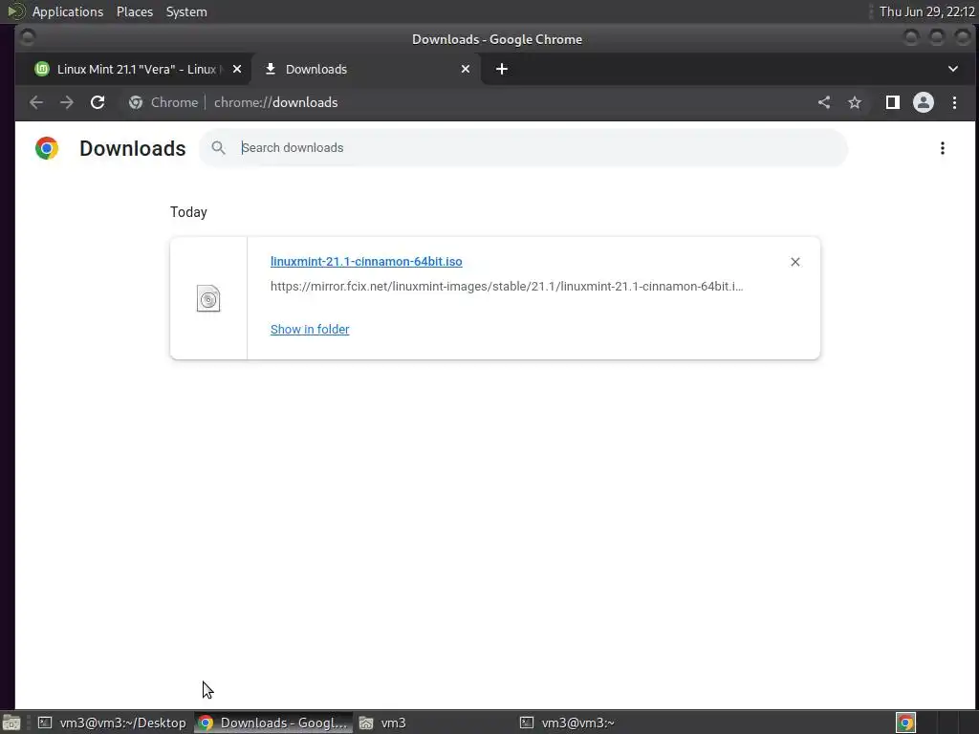Viewport: 979px width, 734px height.
Task: Open a new tab with plus button
Action: [501, 69]
